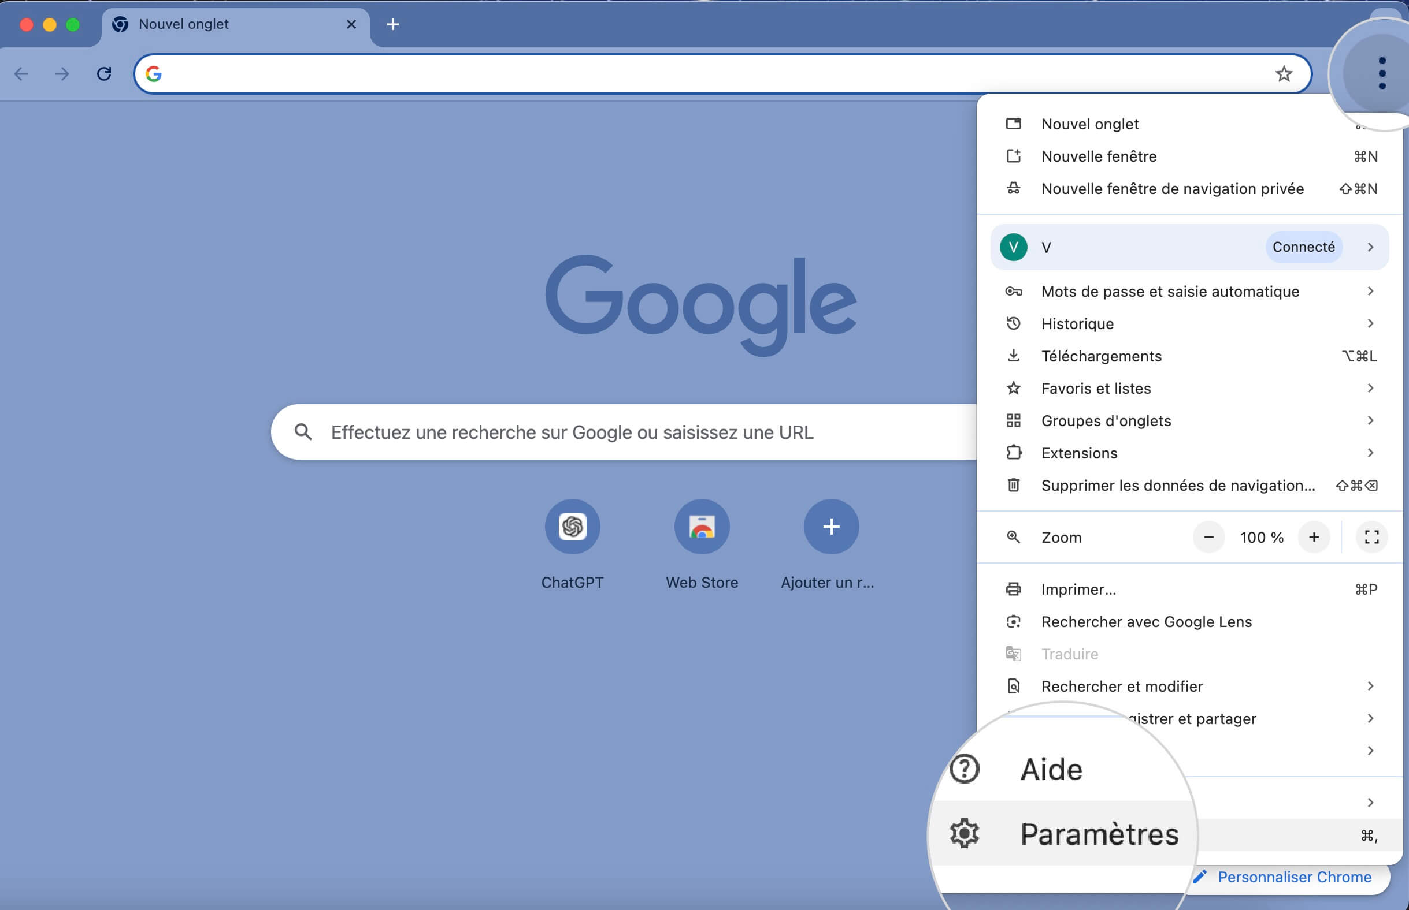Viewport: 1409px width, 910px height.
Task: Click the Groupes d'onglets grid icon
Action: (x=1014, y=421)
